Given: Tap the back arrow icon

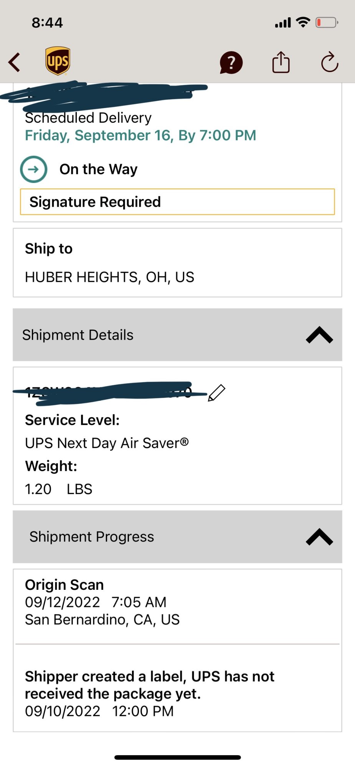Looking at the screenshot, I should tap(15, 63).
